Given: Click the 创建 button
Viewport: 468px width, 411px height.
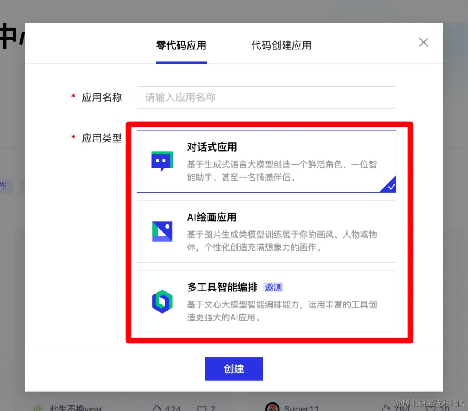Looking at the screenshot, I should [234, 369].
